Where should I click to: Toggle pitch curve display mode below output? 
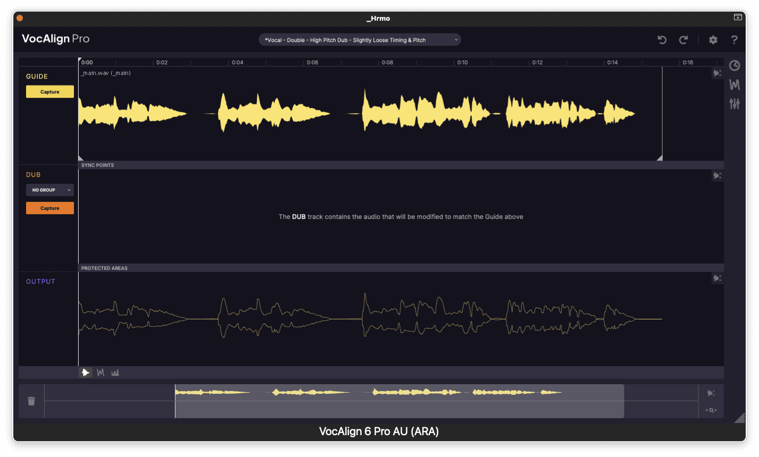coord(101,373)
